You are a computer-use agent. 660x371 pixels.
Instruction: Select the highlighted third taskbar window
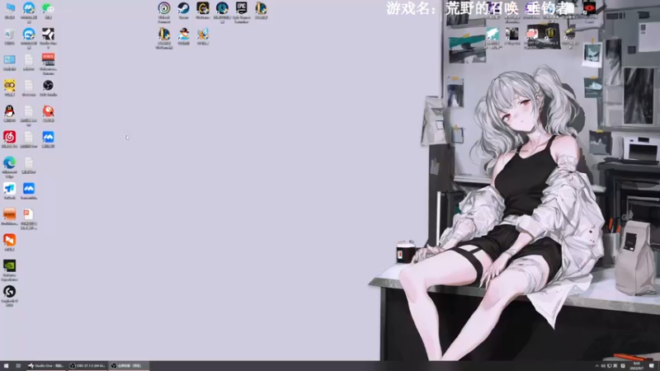click(129, 365)
